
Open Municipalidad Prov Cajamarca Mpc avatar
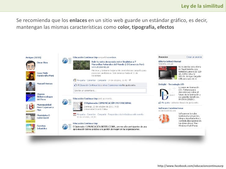tap(30, 107)
